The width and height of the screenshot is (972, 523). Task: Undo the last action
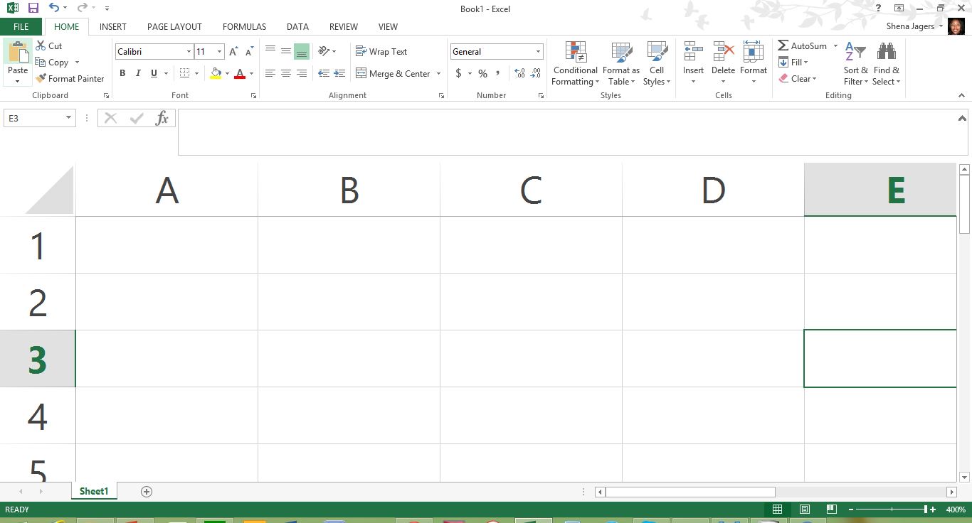(54, 9)
